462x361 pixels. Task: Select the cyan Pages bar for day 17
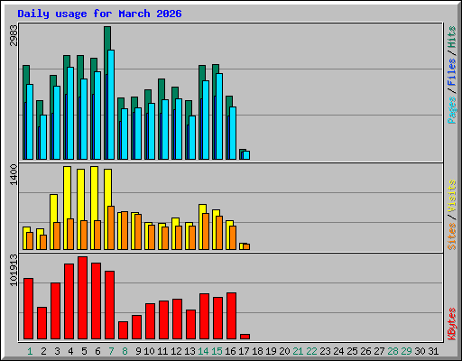click(x=246, y=155)
